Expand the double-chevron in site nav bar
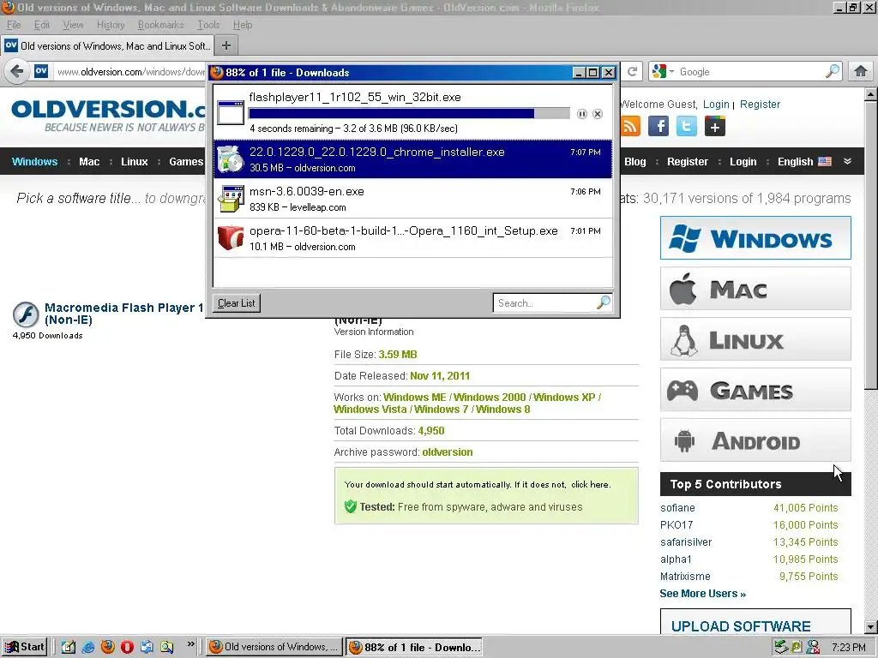878x658 pixels. pyautogui.click(x=847, y=161)
